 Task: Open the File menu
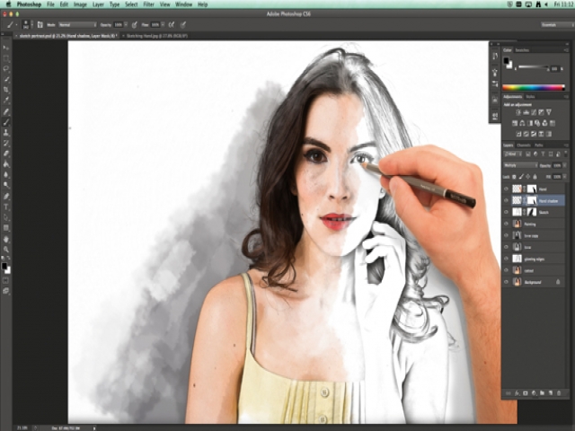click(50, 4)
